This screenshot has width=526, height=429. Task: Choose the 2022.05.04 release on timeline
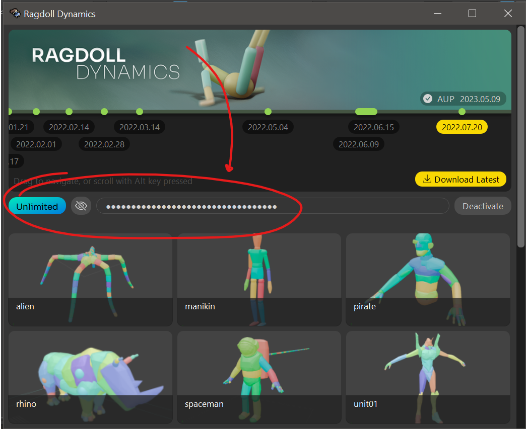pos(268,127)
